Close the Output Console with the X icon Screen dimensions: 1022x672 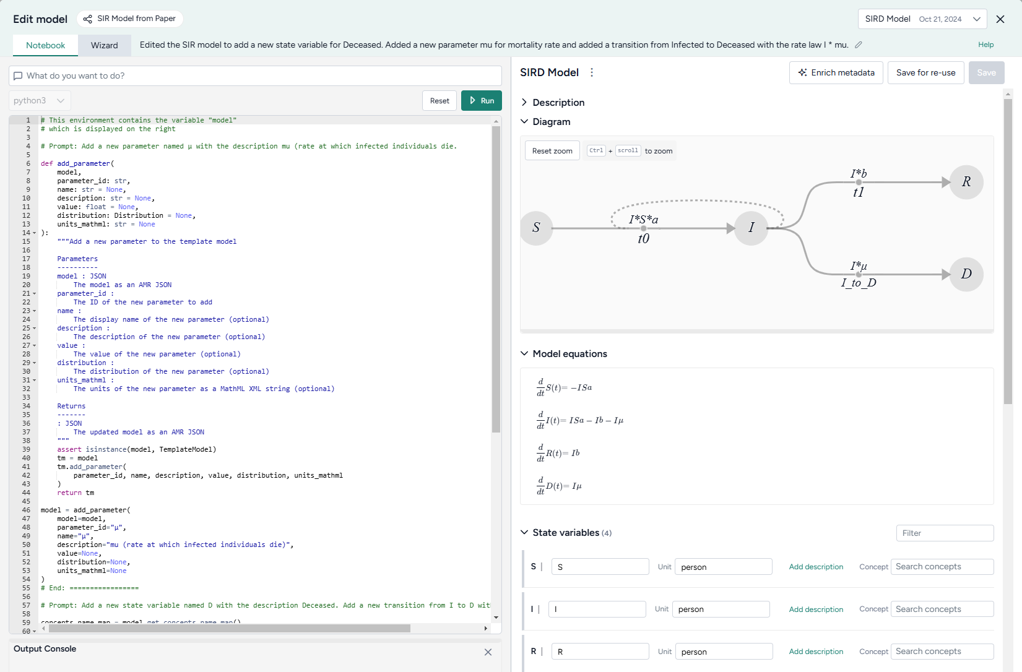[488, 652]
